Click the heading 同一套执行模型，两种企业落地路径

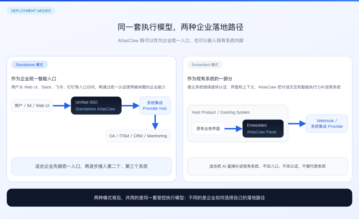point(180,27)
